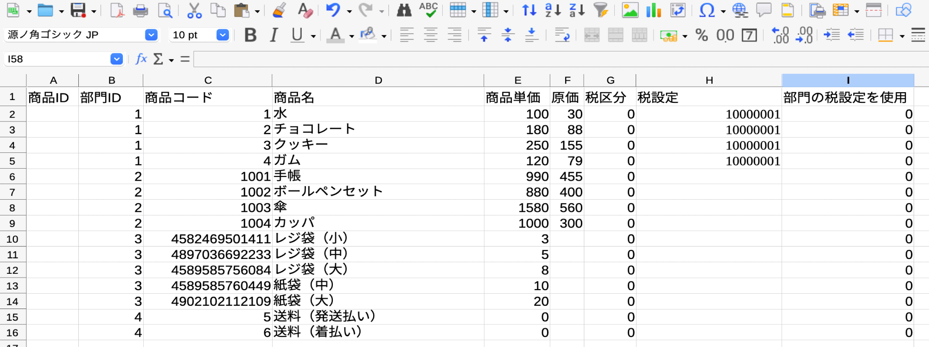Click the New spreadsheet icon

pos(13,10)
